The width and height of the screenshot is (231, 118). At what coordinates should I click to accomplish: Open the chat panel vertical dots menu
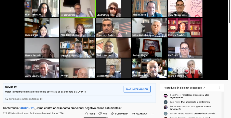219,88
